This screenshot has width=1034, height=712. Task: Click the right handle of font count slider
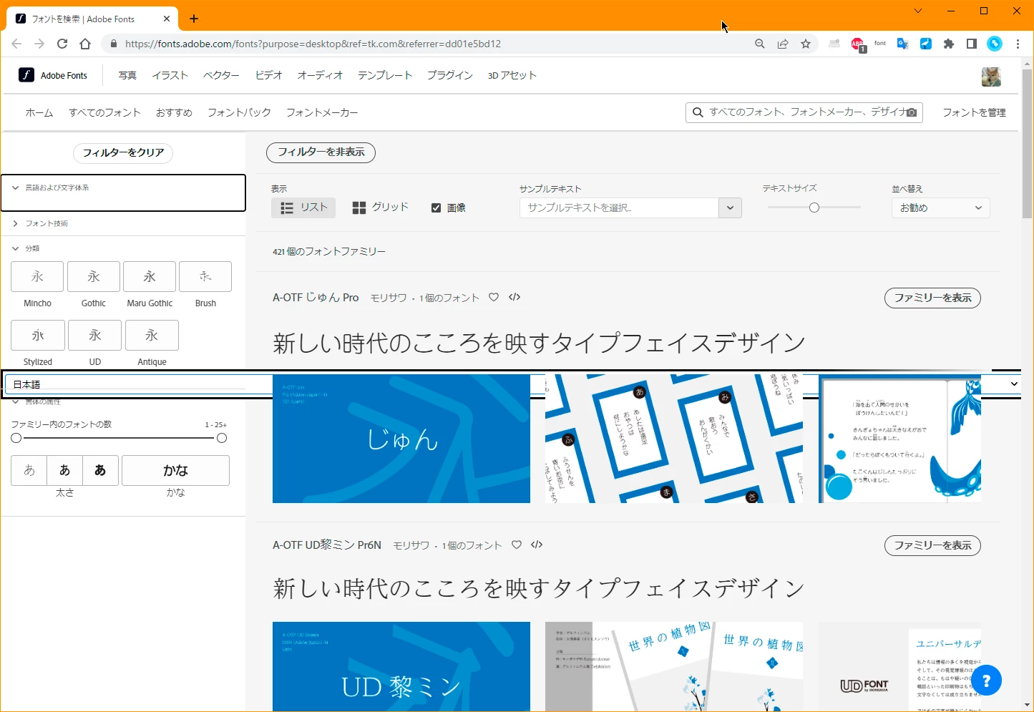[222, 438]
